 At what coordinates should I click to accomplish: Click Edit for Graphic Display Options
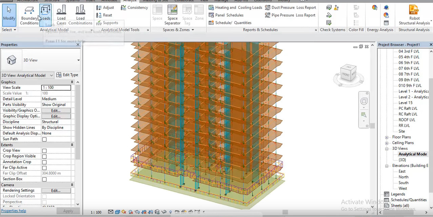pos(56,116)
